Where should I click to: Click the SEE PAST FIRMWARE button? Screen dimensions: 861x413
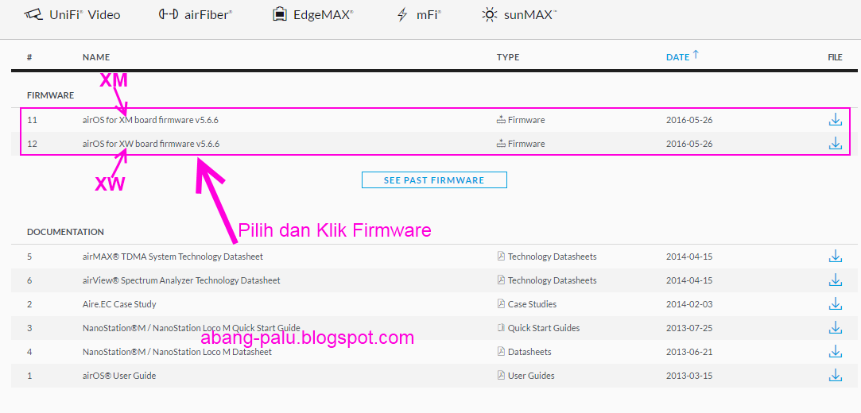[434, 180]
